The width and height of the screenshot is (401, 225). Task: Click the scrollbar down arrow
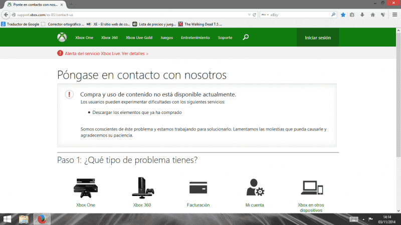click(398, 210)
